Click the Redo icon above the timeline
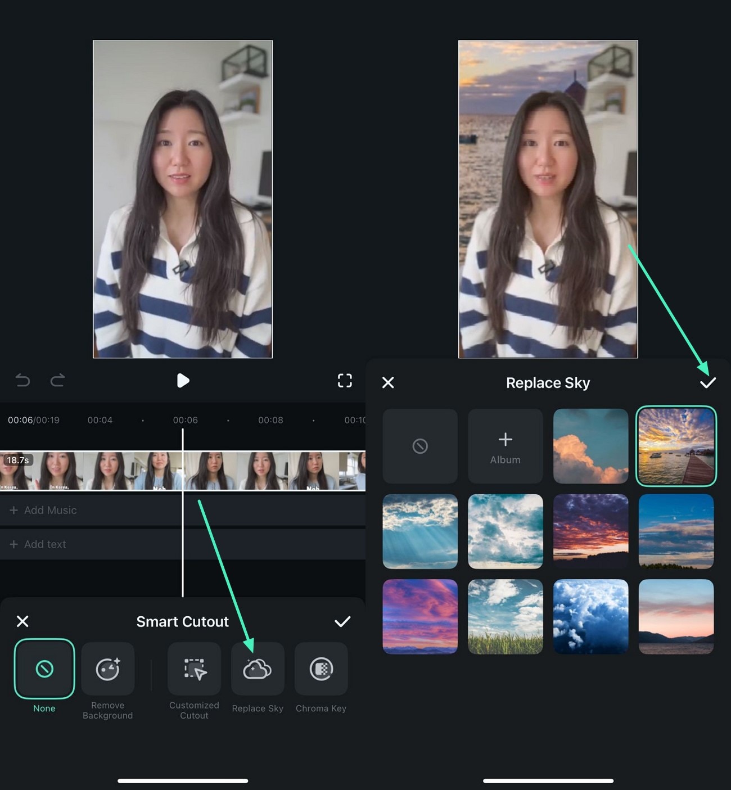The image size is (731, 790). [58, 381]
